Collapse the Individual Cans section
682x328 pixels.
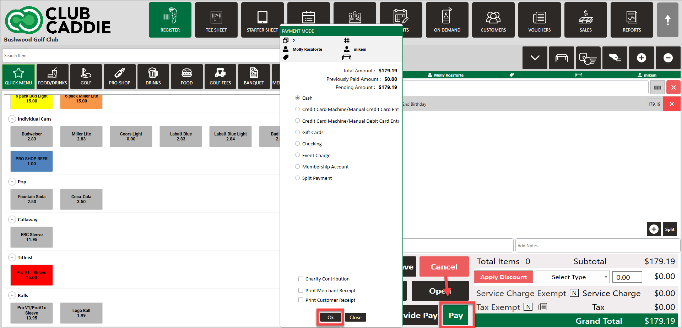[12, 119]
